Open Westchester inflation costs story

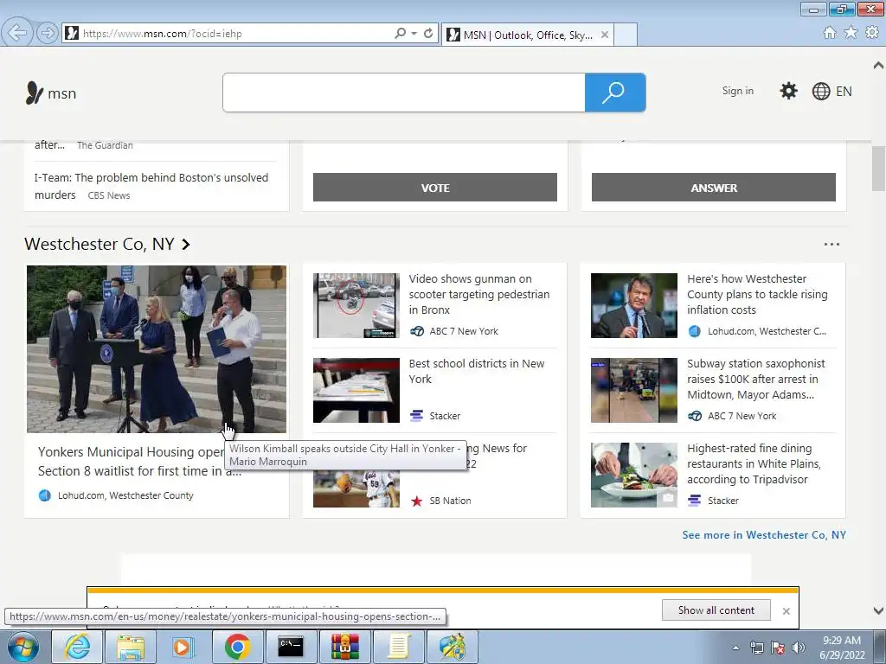tap(757, 294)
